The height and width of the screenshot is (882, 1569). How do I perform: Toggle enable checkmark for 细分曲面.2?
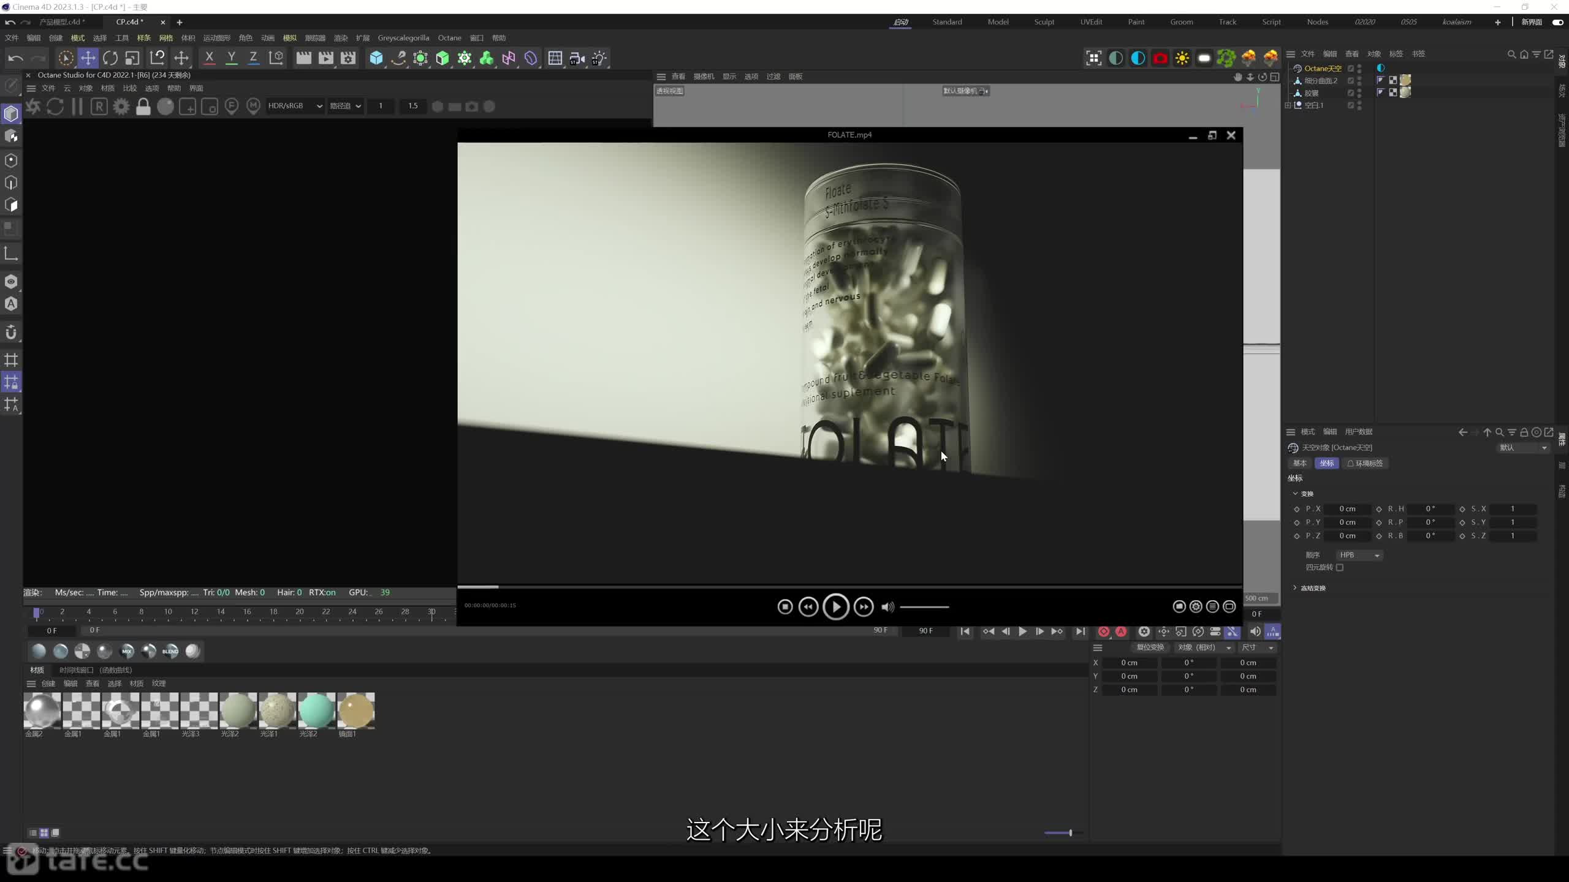(x=1350, y=81)
